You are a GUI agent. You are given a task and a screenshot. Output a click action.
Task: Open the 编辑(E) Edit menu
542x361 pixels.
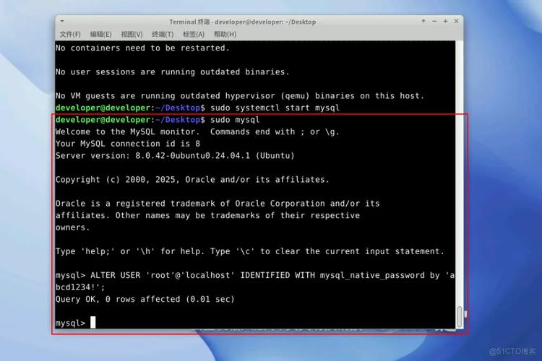click(x=101, y=34)
